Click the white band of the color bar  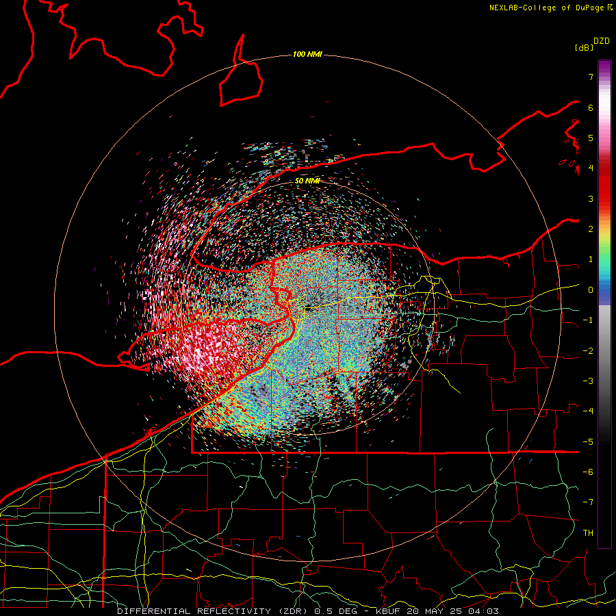click(x=604, y=104)
